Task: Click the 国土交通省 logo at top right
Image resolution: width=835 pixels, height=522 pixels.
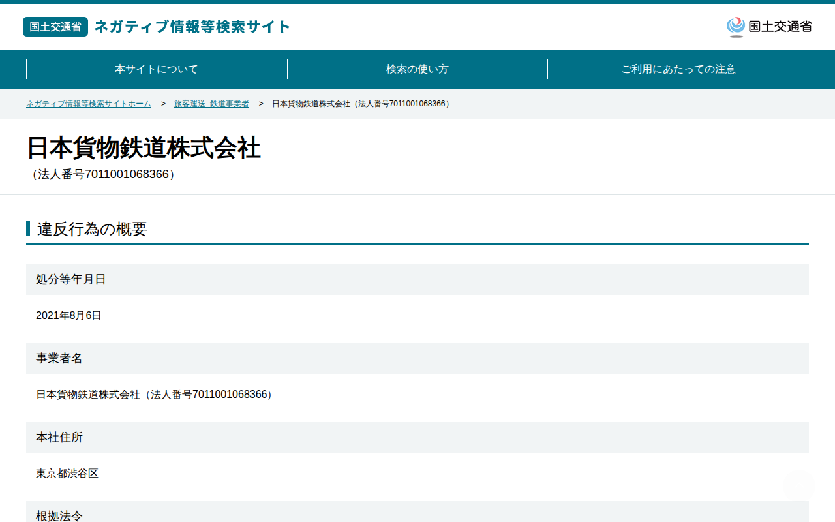Action: pos(769,27)
